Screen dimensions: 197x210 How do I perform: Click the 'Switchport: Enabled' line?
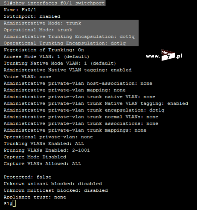(x=32, y=16)
